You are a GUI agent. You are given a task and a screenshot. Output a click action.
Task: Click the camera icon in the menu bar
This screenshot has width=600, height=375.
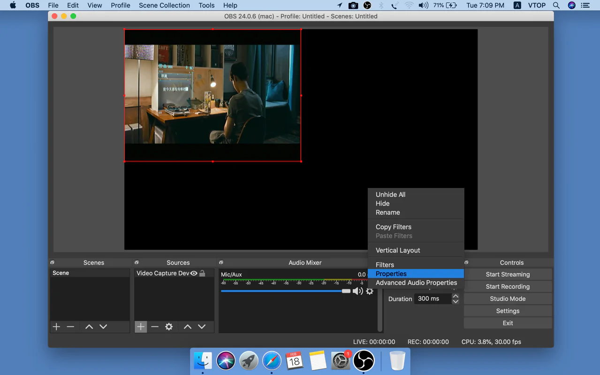pos(353,5)
